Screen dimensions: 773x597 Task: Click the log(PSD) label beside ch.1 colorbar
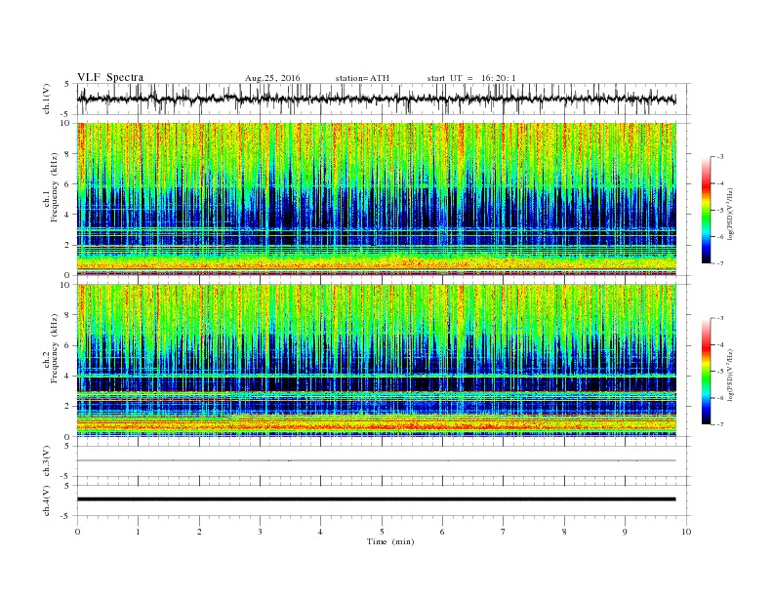pos(731,215)
